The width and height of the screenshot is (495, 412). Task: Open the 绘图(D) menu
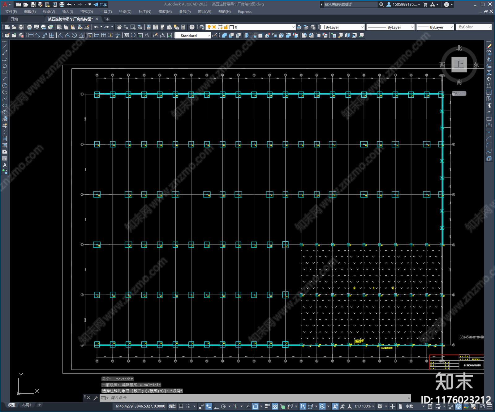125,12
